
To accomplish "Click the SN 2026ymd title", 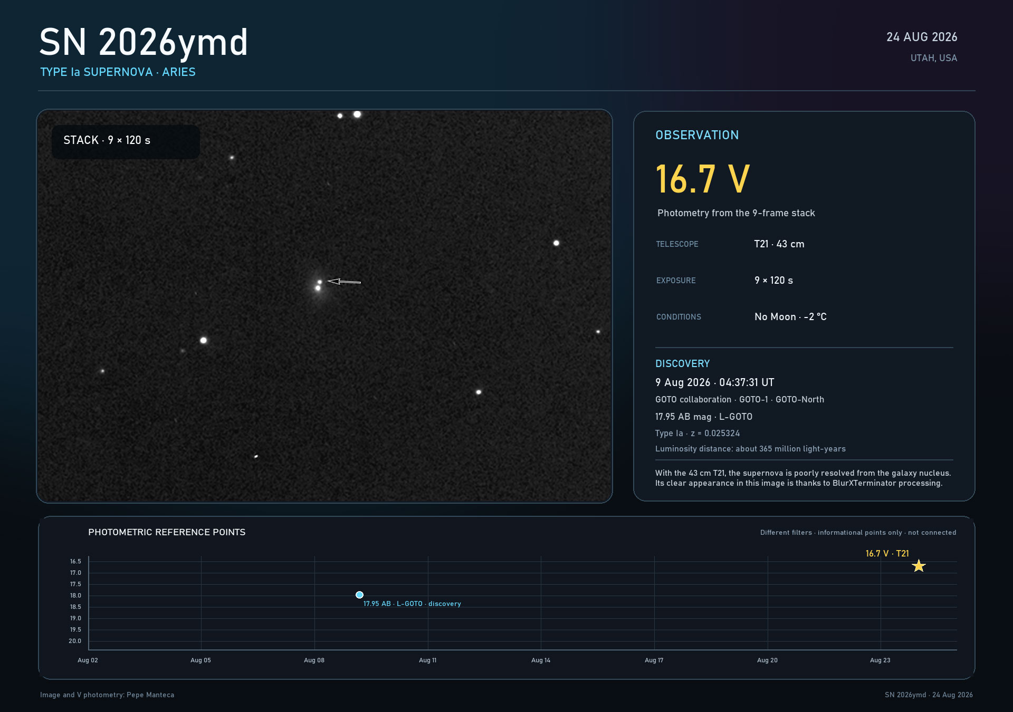I will tap(144, 42).
